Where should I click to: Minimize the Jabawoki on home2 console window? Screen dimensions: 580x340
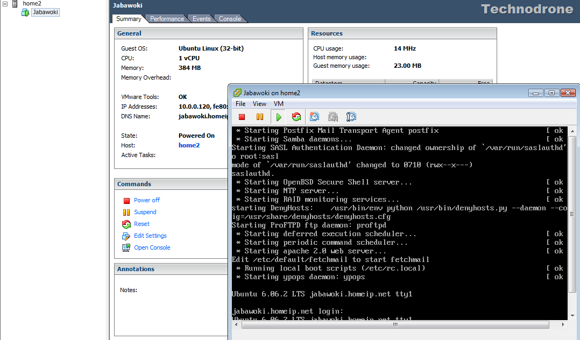tap(535, 93)
